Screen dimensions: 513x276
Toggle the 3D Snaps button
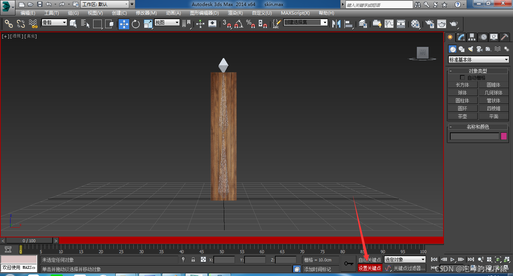click(227, 24)
